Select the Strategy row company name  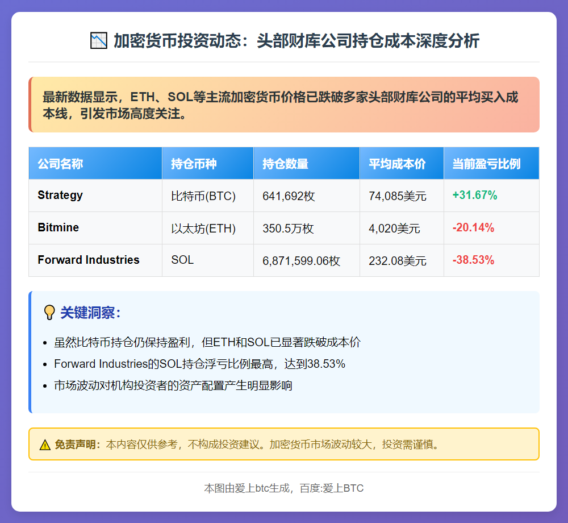60,195
